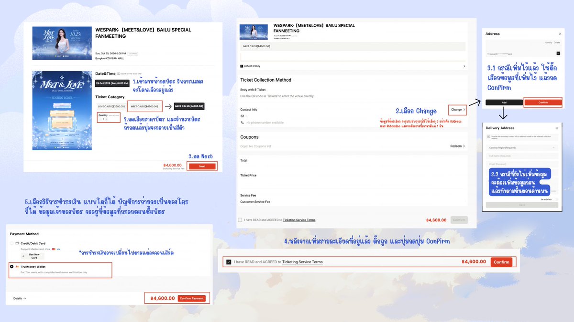Click the info icon in Delivery Address notice

[x=488, y=137]
